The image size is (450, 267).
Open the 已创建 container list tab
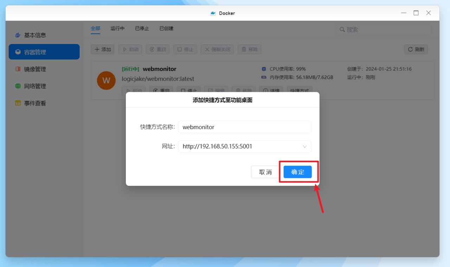click(x=166, y=28)
